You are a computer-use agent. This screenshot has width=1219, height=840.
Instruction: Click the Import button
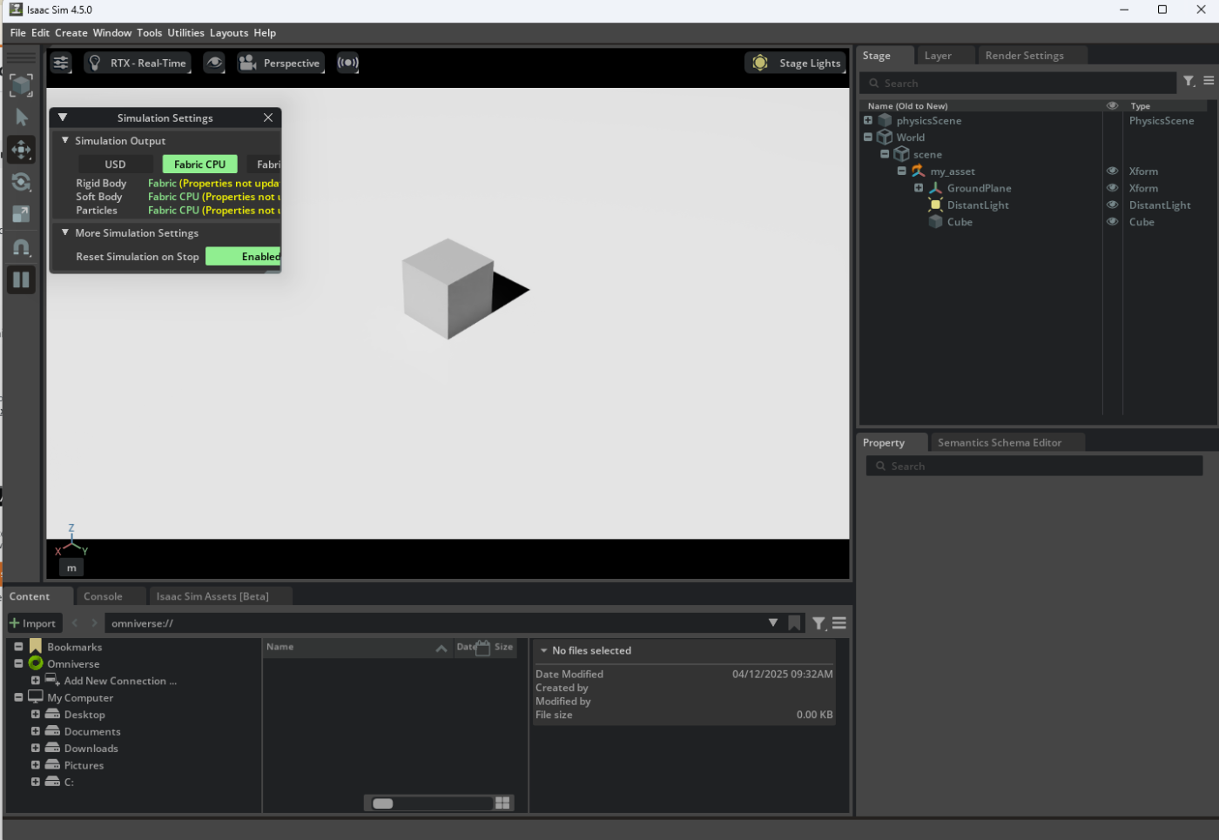[33, 623]
